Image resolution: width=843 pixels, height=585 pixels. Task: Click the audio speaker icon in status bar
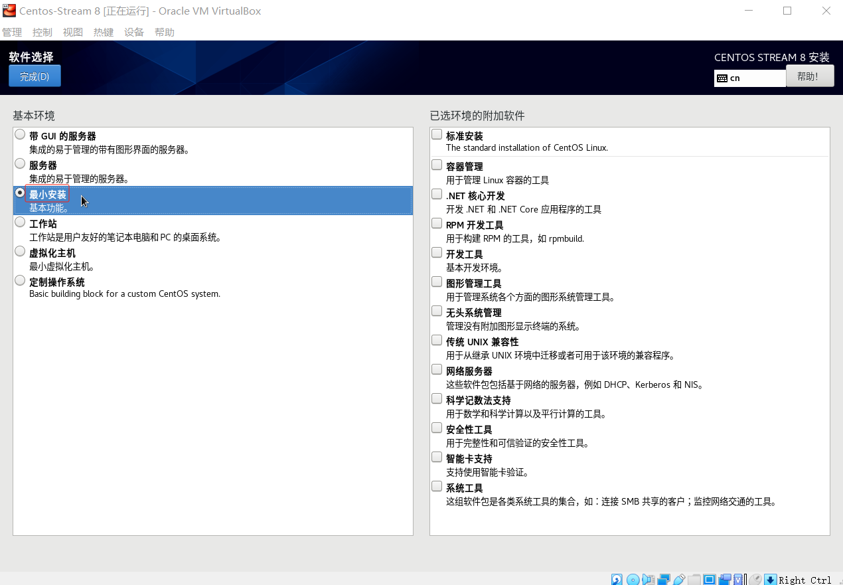pyautogui.click(x=649, y=580)
